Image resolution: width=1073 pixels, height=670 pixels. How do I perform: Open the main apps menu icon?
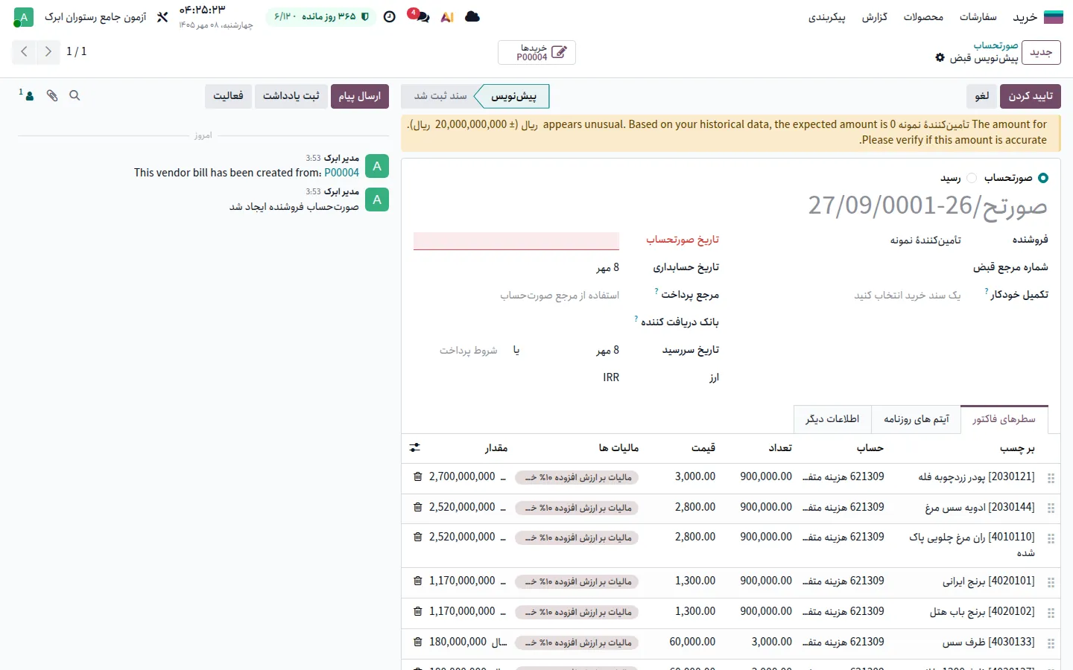[x=1054, y=16]
